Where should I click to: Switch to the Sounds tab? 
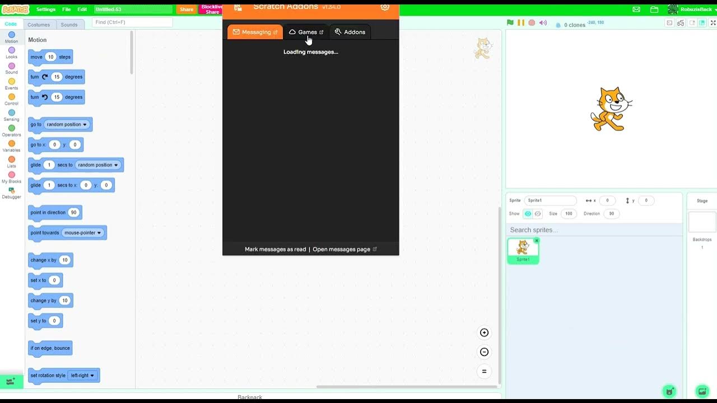click(69, 25)
